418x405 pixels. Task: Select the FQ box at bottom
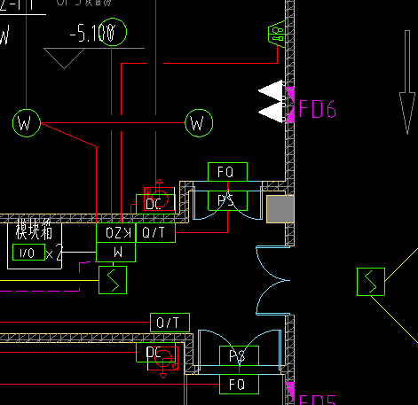tap(239, 385)
